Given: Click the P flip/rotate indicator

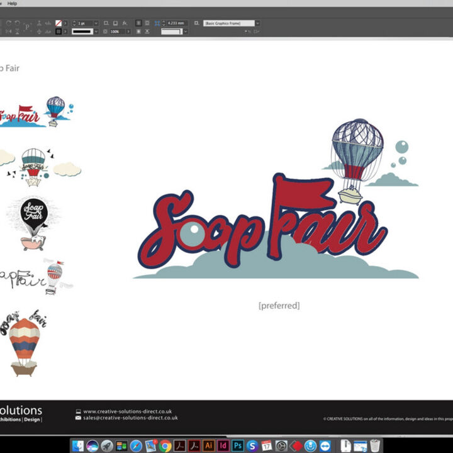Looking at the screenshot, I should coord(27,27).
